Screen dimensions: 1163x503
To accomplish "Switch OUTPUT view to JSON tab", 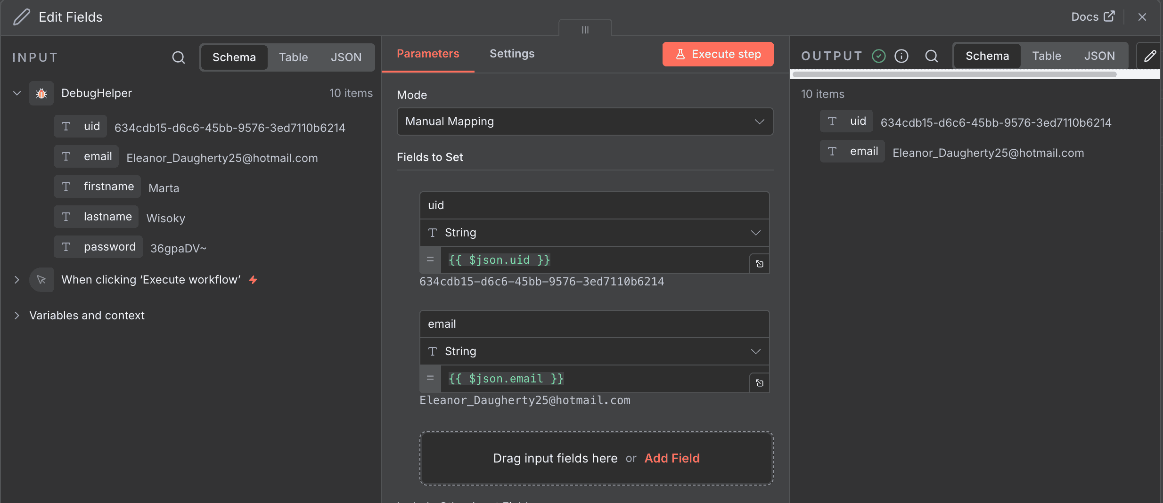I will (1099, 56).
